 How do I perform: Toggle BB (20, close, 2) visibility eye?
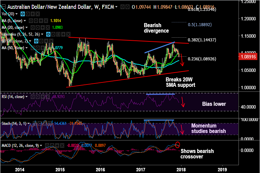coord(36,41)
